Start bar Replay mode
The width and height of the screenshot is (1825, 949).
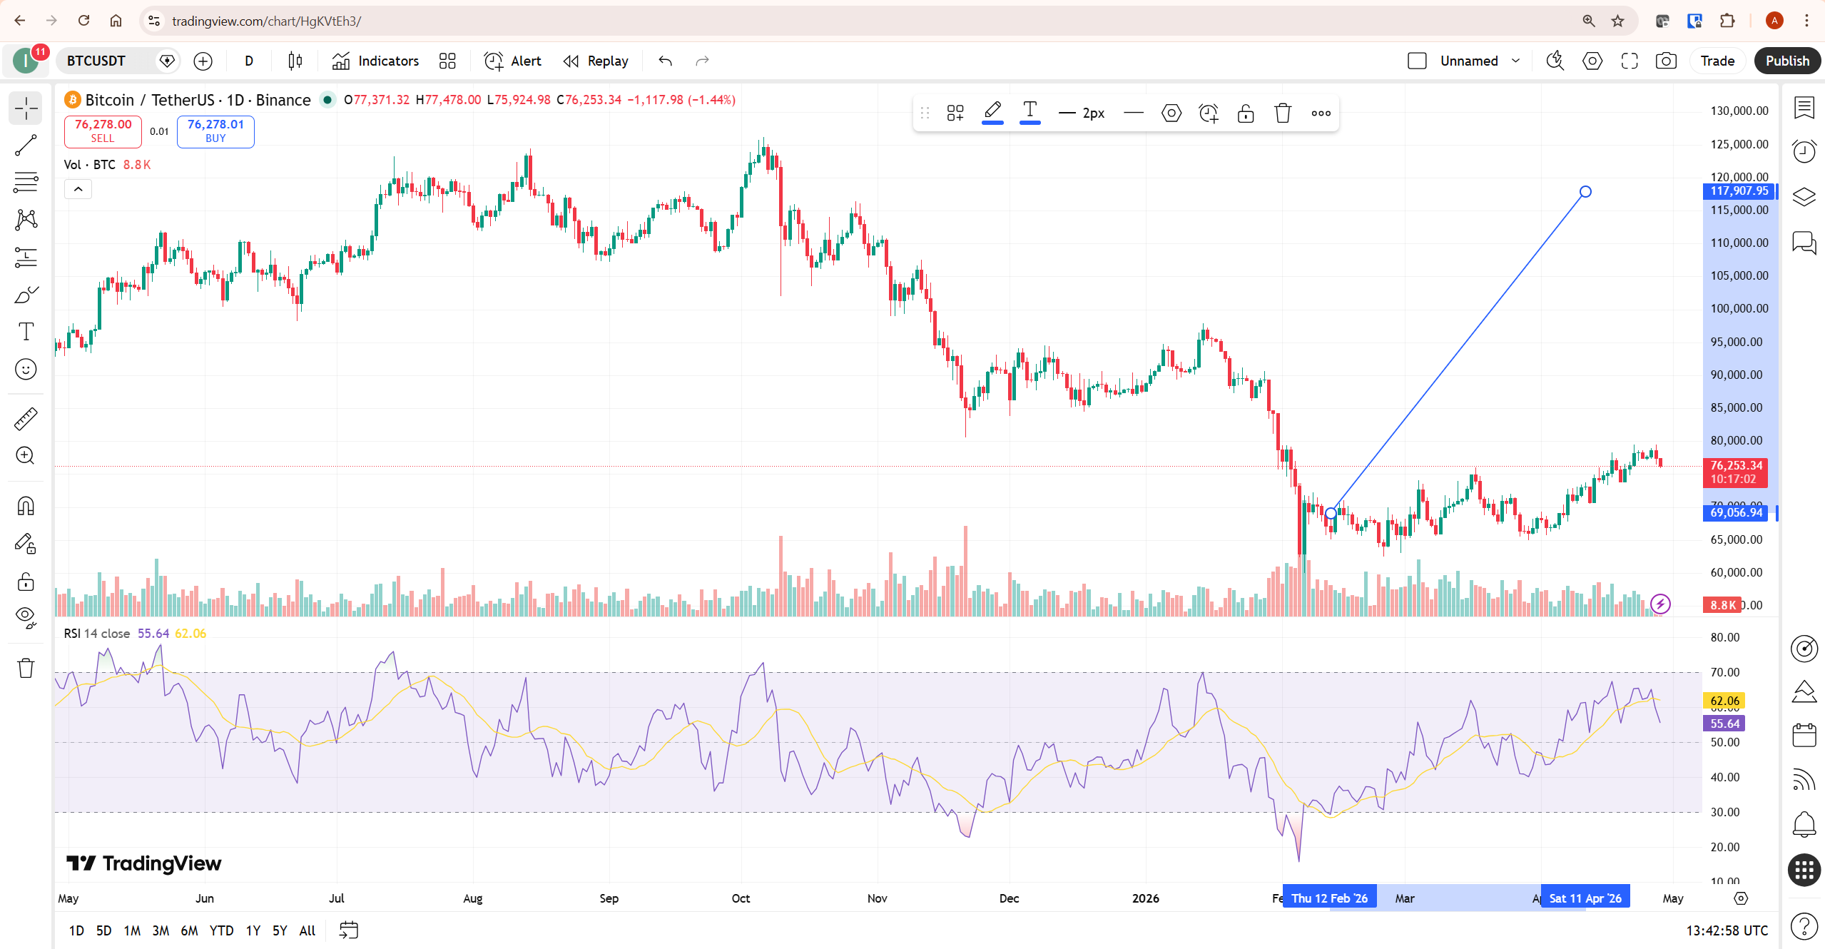click(596, 61)
